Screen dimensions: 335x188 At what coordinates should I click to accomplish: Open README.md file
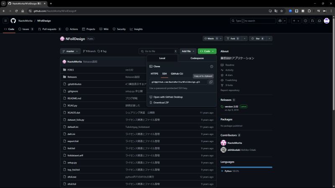[x=74, y=99]
